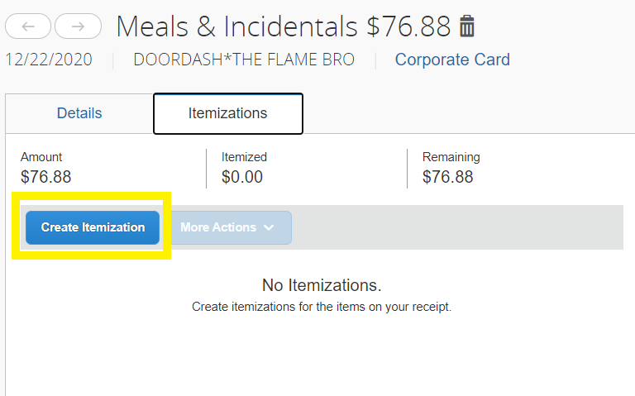The width and height of the screenshot is (635, 396).
Task: Open the Corporate Card link
Action: pos(452,60)
